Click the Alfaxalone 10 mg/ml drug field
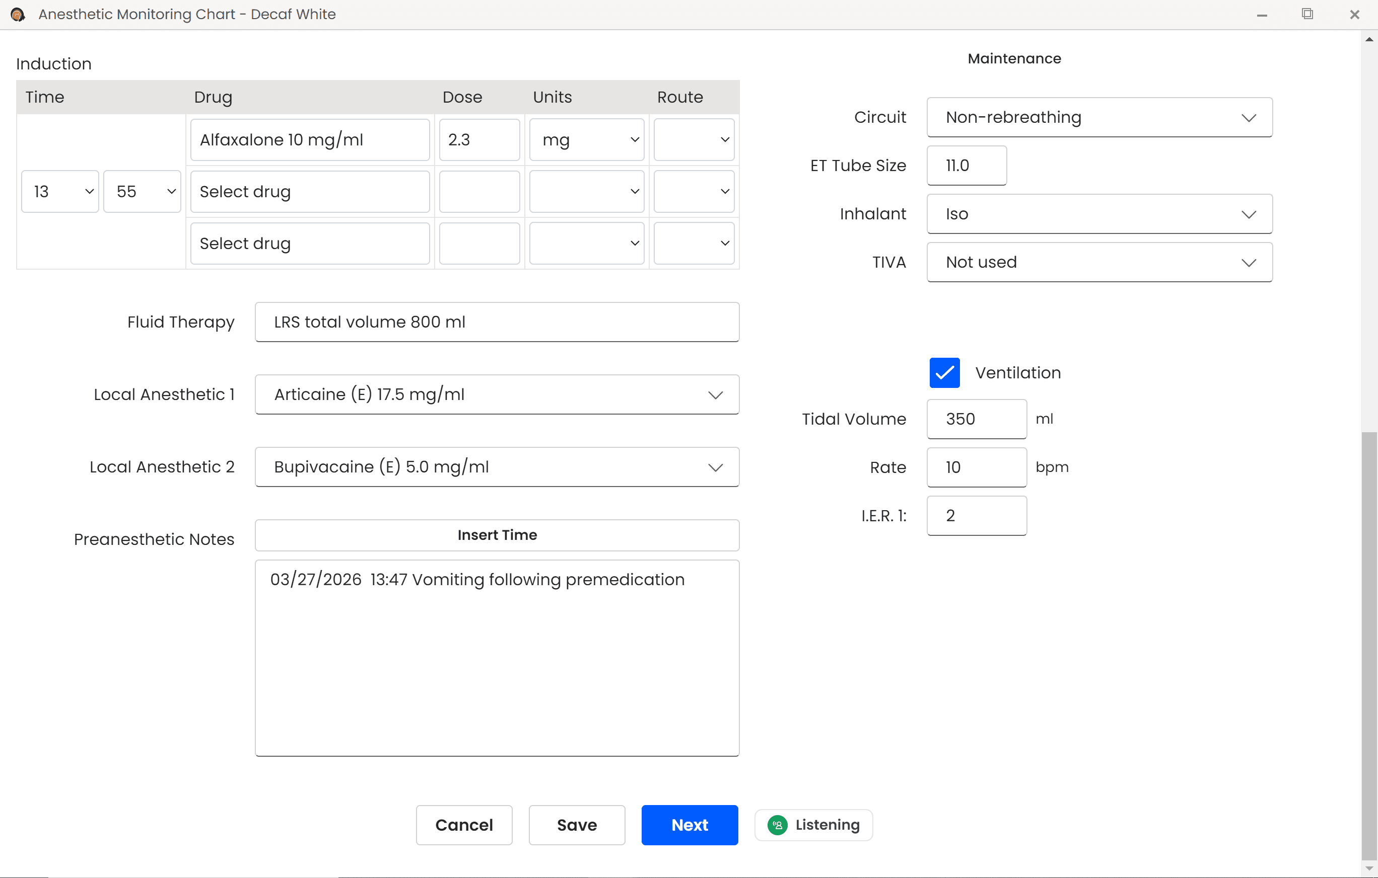The image size is (1378, 878). tap(310, 139)
